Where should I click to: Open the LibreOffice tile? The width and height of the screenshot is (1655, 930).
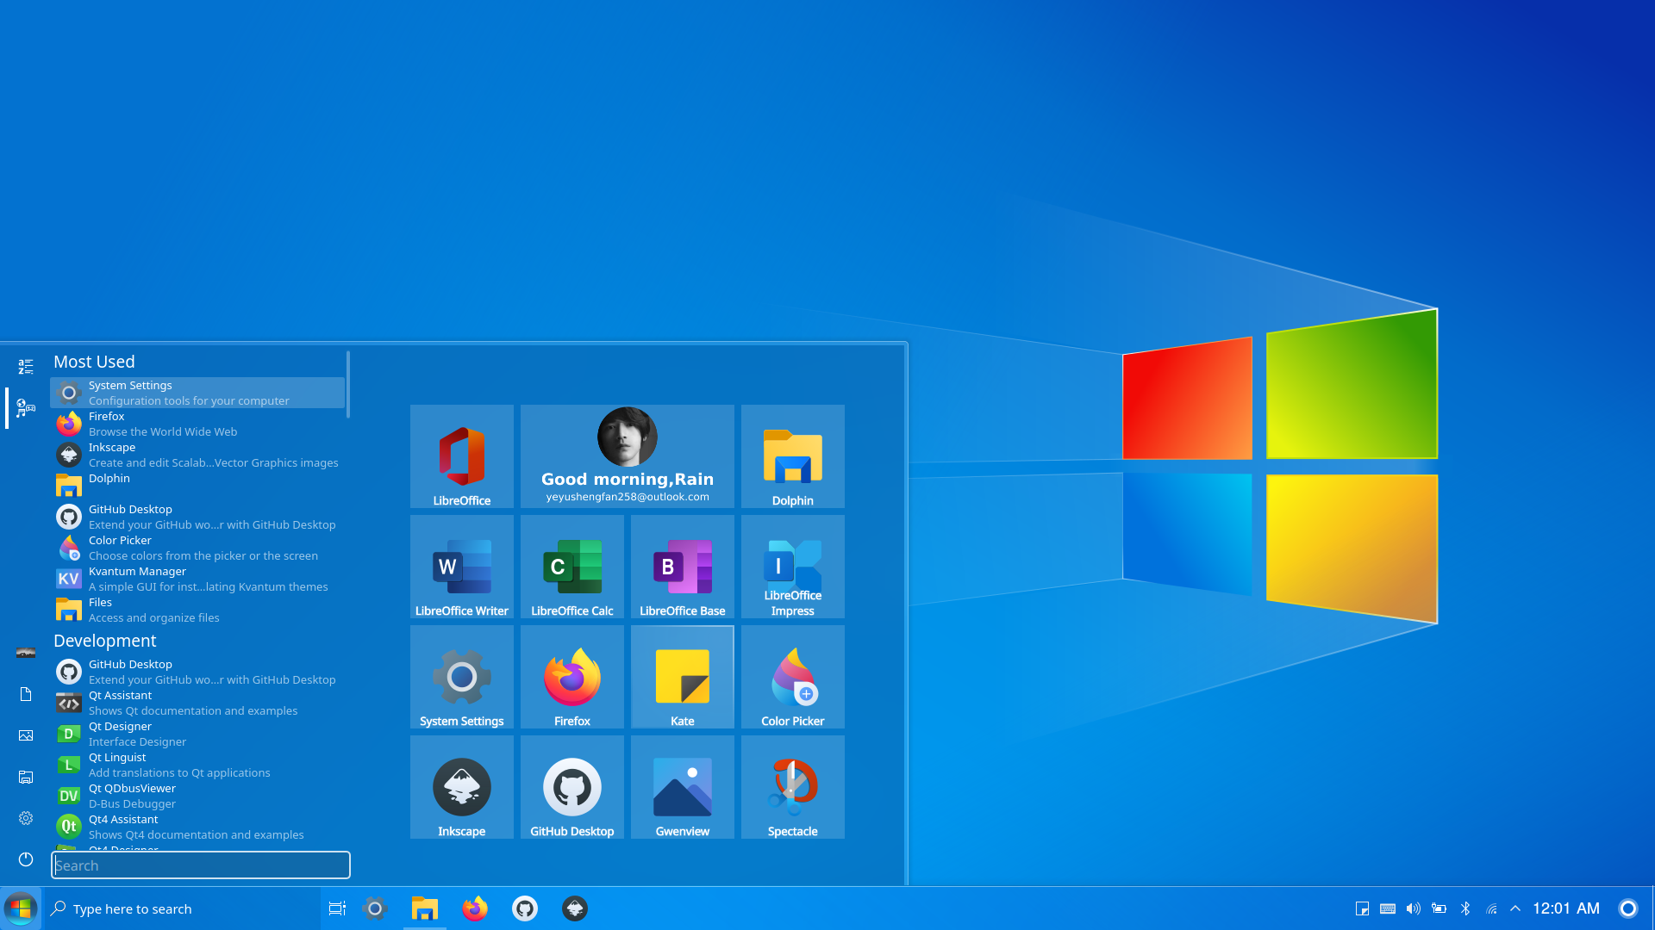pyautogui.click(x=462, y=456)
